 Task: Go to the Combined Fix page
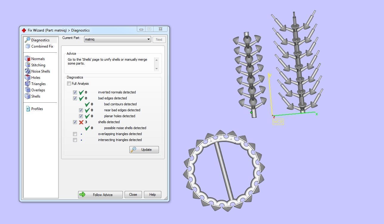point(42,46)
